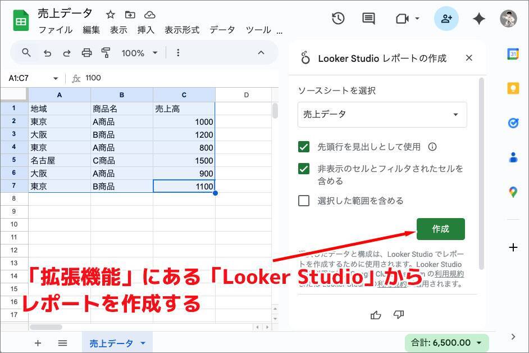Open the 合計: 6,500.00 summary dropdown
Screen dimensions: 529x353
point(446,343)
